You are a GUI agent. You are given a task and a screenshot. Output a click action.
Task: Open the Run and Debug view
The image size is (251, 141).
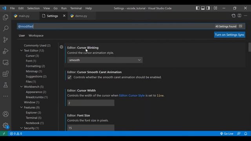click(x=5, y=51)
